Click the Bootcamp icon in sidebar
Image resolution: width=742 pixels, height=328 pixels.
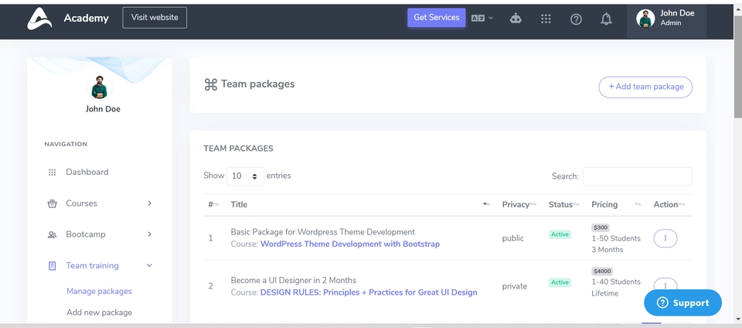click(x=52, y=234)
